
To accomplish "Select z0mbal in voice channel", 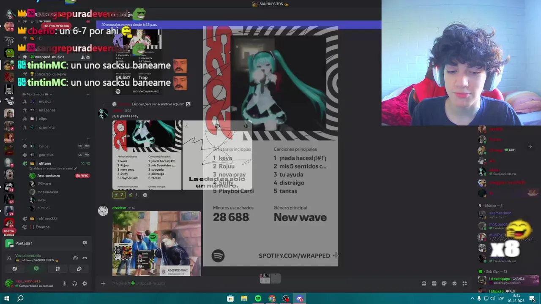I will pyautogui.click(x=43, y=208).
